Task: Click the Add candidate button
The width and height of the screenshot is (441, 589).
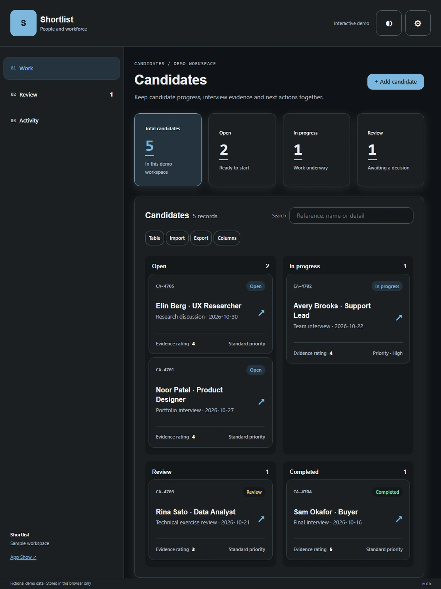Action: click(x=395, y=82)
